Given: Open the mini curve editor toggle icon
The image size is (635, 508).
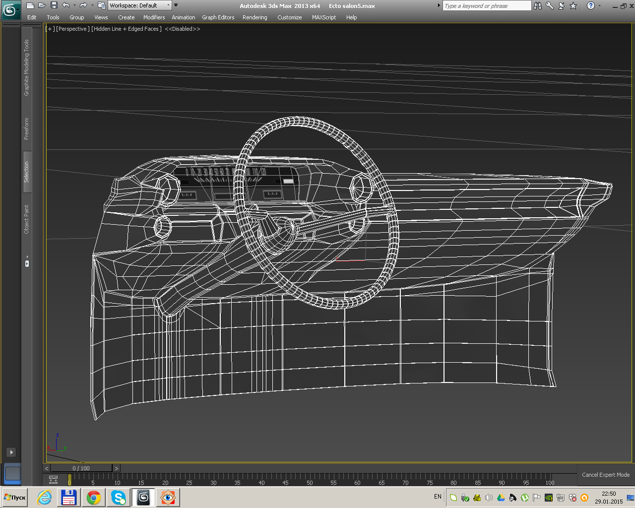Looking at the screenshot, I should (53, 480).
